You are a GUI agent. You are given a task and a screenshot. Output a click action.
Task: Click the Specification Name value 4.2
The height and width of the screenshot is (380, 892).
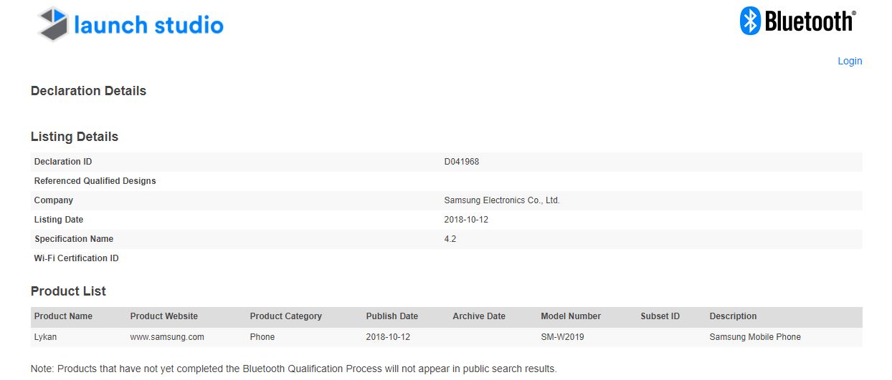click(x=450, y=239)
